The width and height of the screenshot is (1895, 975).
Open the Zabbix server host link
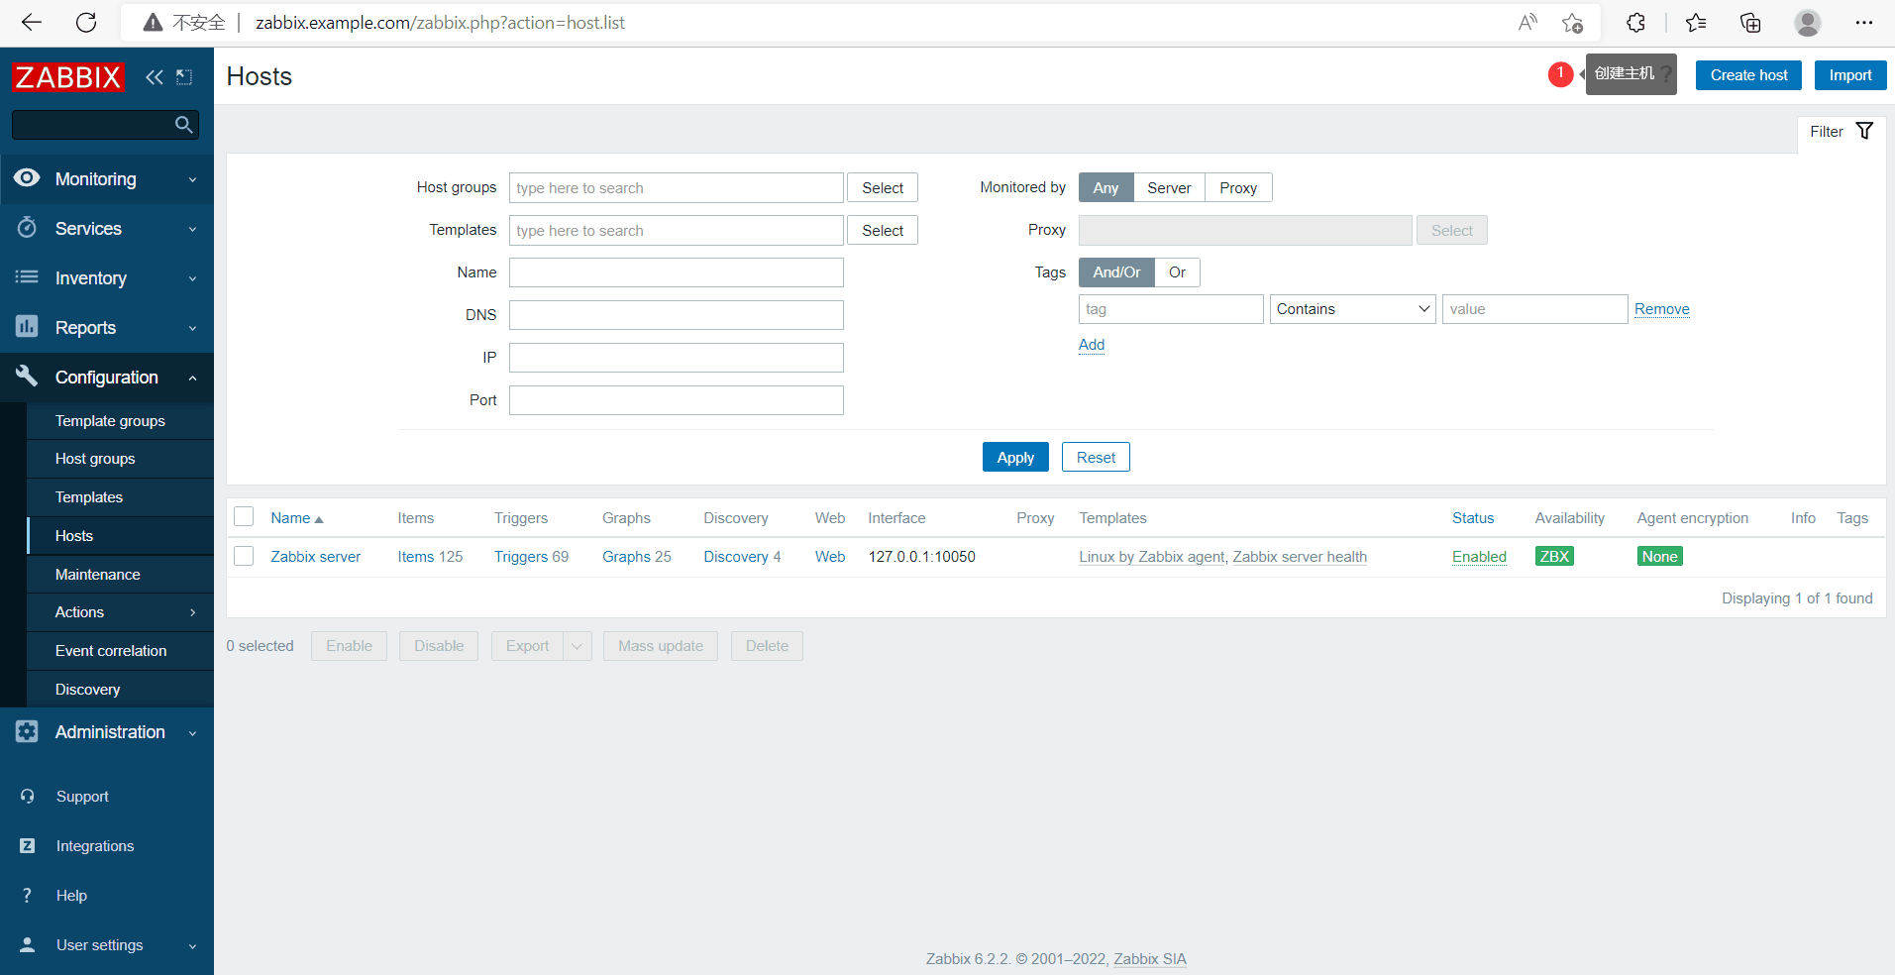[315, 557]
